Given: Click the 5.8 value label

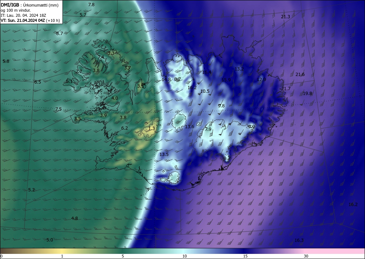Looking at the screenshot, I should pyautogui.click(x=6, y=61).
